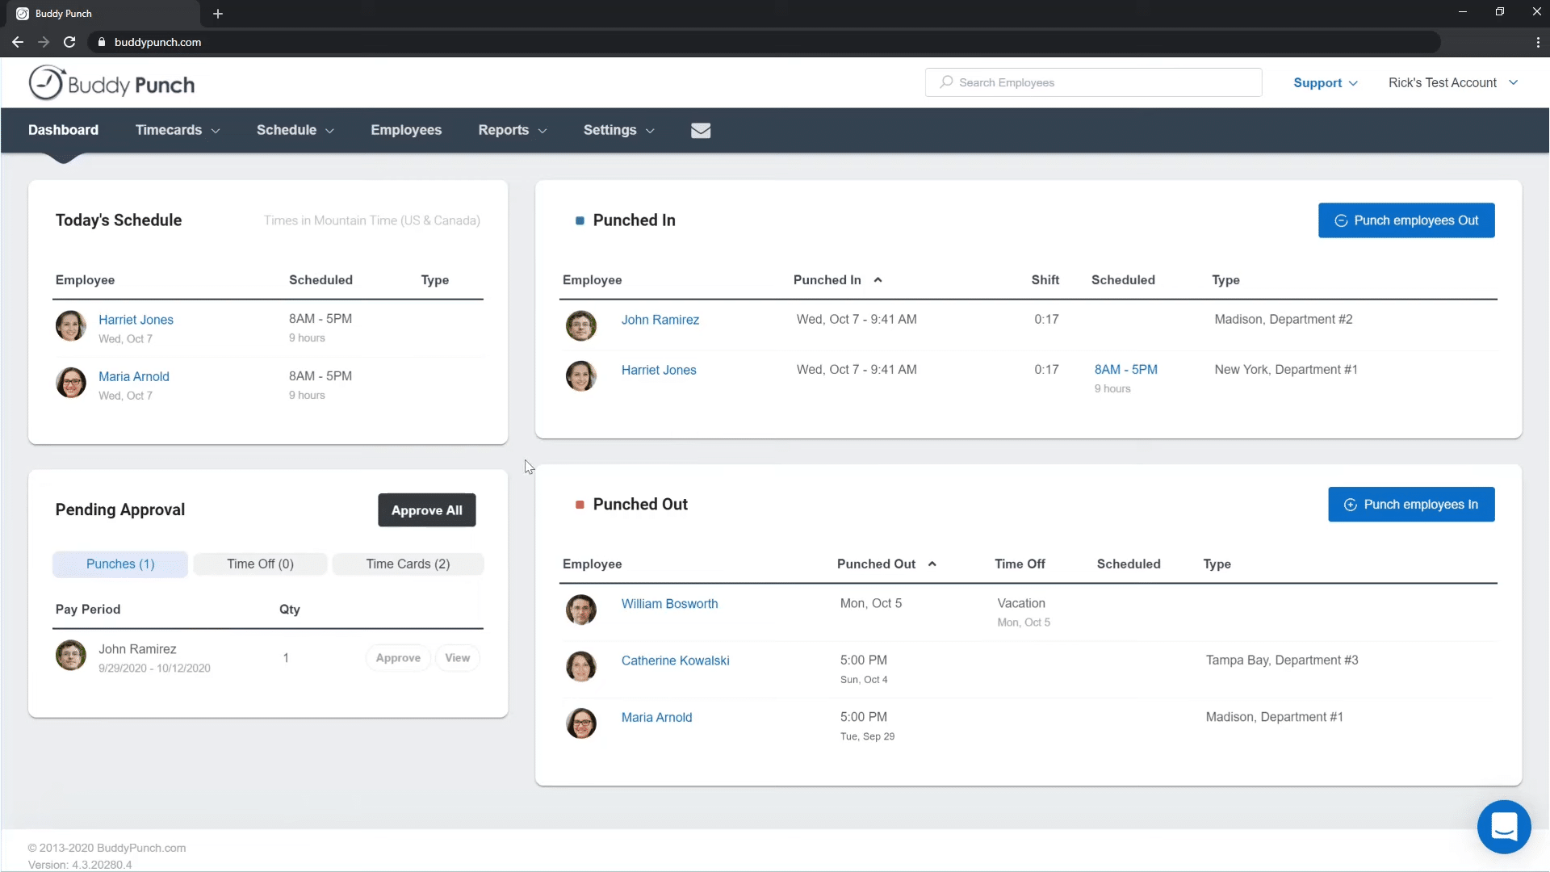Reload the page with browser refresh icon
1550x872 pixels.
pos(69,42)
